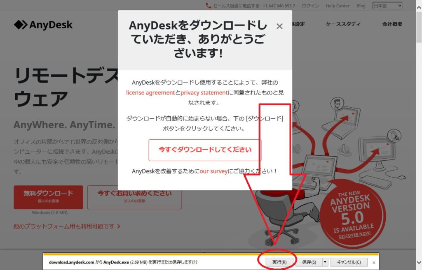This screenshot has width=422, height=270.
Task: Open 他のプラットフォーム用も利用可能です link
Action: (x=67, y=226)
